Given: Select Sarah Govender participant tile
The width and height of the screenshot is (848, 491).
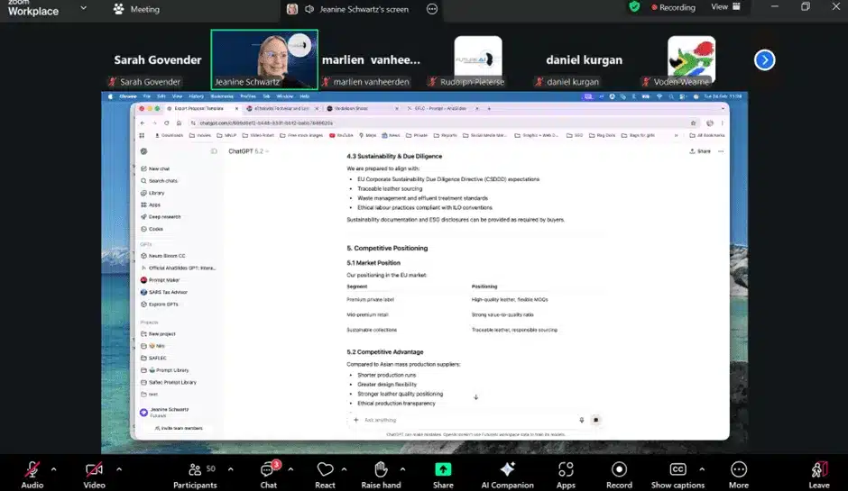Looking at the screenshot, I should pyautogui.click(x=157, y=59).
